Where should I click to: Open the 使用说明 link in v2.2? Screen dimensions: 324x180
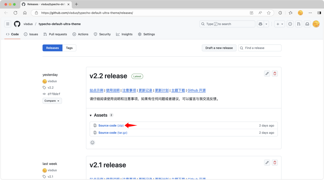[113, 90]
